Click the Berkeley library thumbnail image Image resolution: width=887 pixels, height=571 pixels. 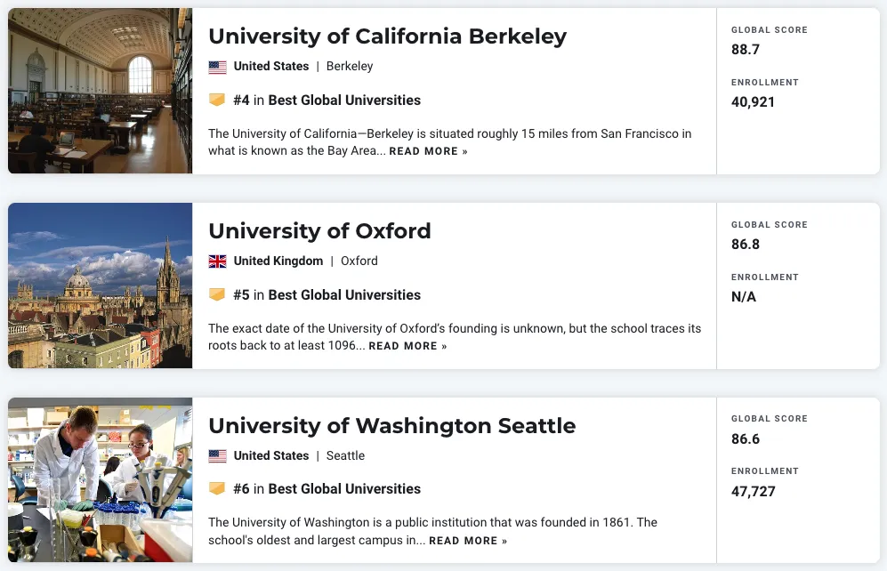100,91
